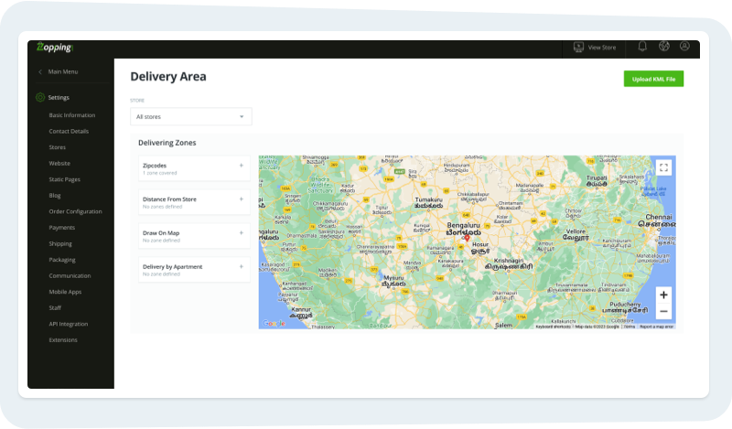Open Payments settings

pos(61,228)
